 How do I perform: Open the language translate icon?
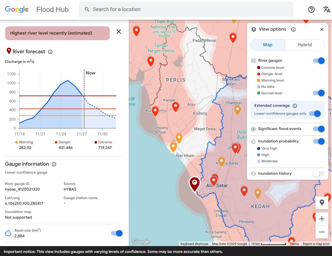coord(327,9)
